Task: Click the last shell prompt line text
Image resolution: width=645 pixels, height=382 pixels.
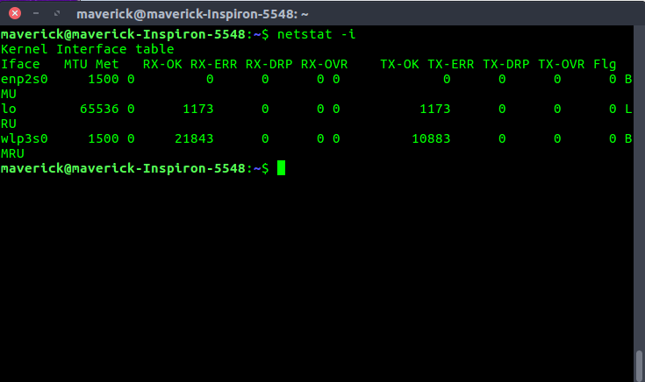Action: [x=134, y=168]
